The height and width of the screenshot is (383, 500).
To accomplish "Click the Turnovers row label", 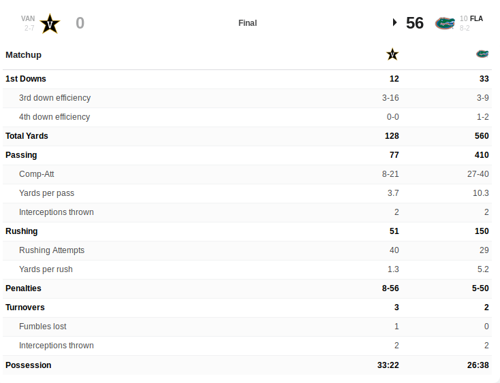I will pos(25,307).
